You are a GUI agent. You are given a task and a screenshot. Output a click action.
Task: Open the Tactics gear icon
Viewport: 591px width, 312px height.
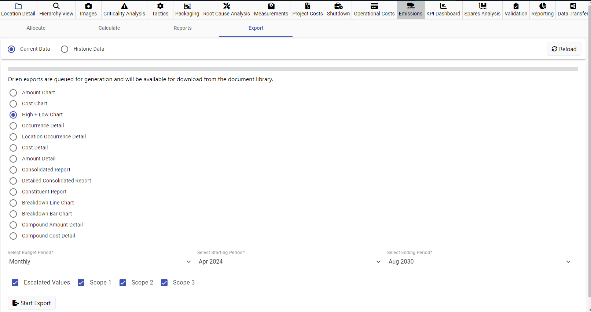tap(160, 6)
